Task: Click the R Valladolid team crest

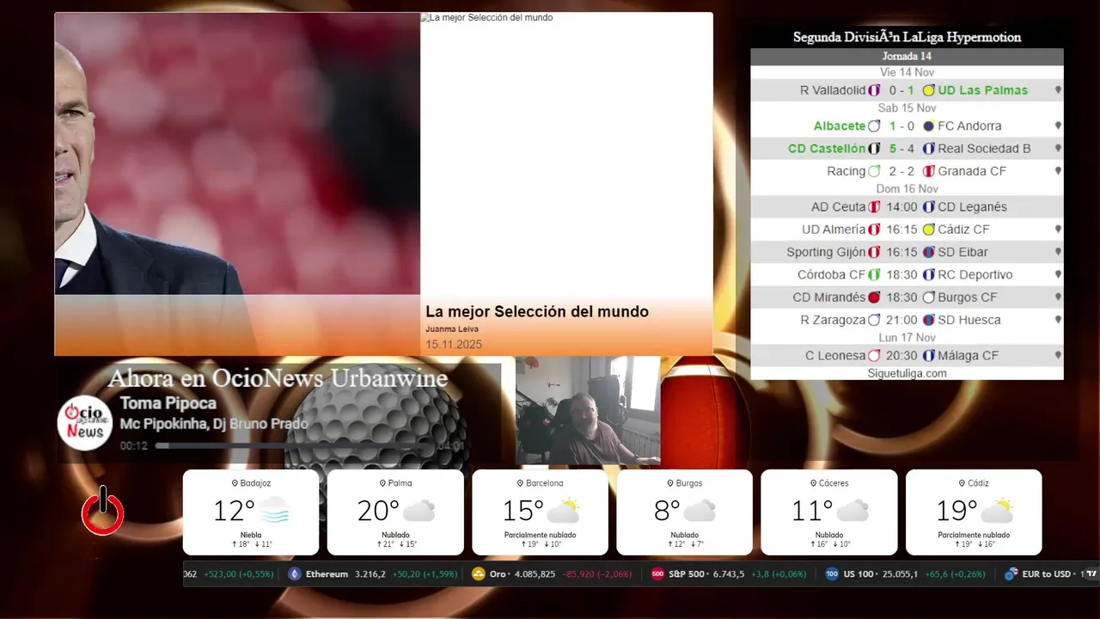Action: (874, 90)
